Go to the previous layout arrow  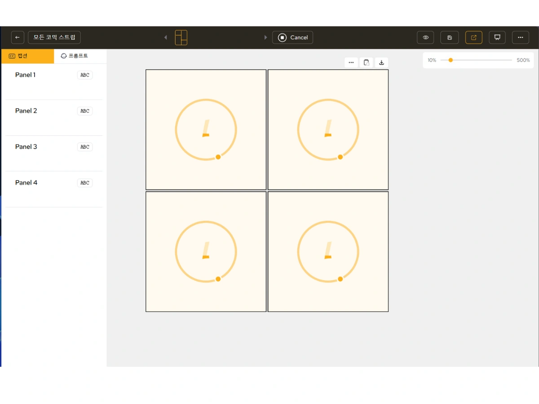pyautogui.click(x=166, y=37)
